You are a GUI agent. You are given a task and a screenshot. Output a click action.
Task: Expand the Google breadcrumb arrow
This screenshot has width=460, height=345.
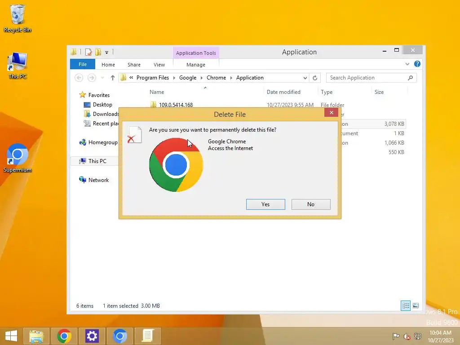click(202, 78)
